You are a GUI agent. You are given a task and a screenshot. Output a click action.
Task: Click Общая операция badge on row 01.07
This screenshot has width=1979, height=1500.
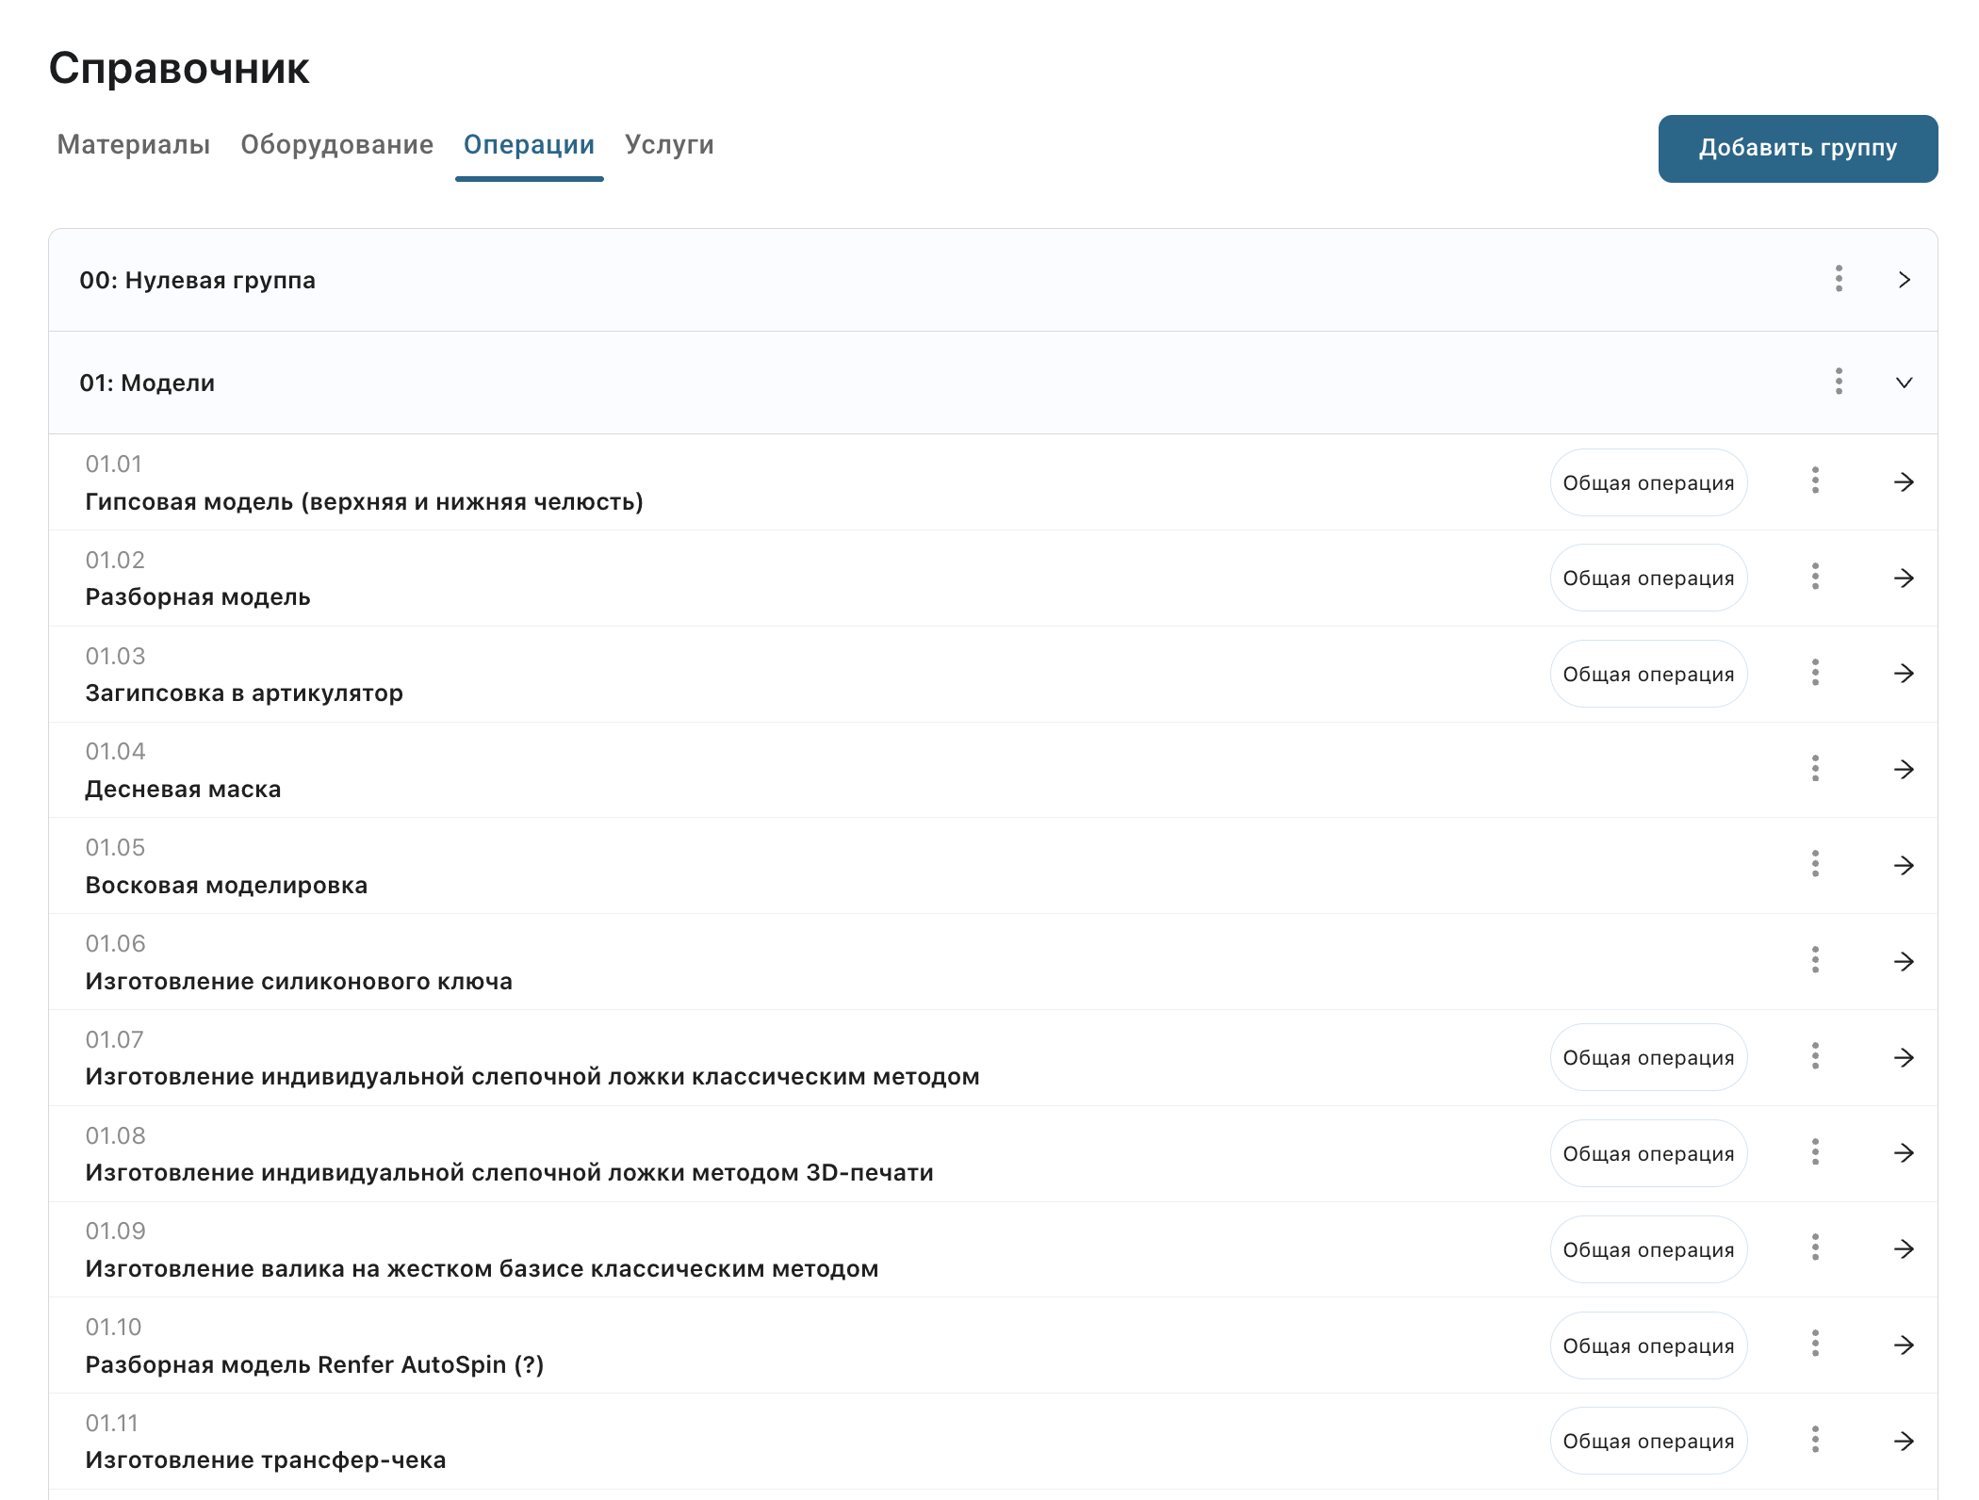1648,1057
